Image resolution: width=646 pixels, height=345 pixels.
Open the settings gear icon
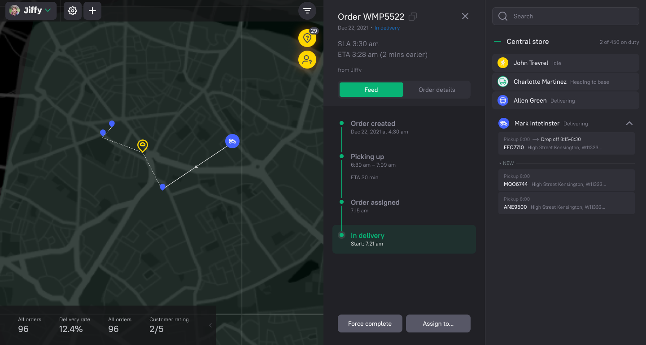[x=73, y=11]
